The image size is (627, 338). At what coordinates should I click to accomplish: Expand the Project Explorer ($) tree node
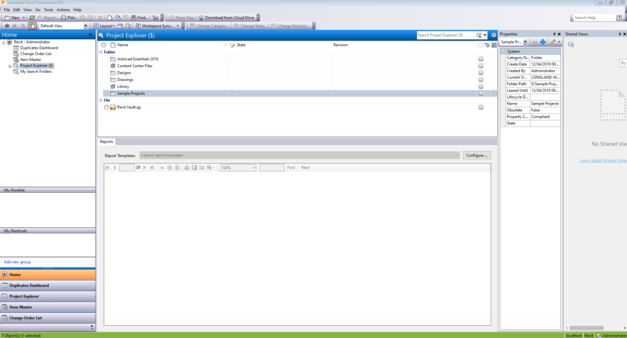point(10,66)
